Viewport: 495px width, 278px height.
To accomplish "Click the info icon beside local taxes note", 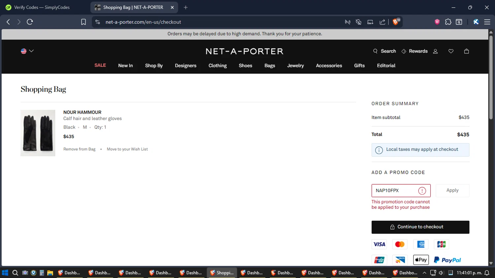I will (x=379, y=150).
